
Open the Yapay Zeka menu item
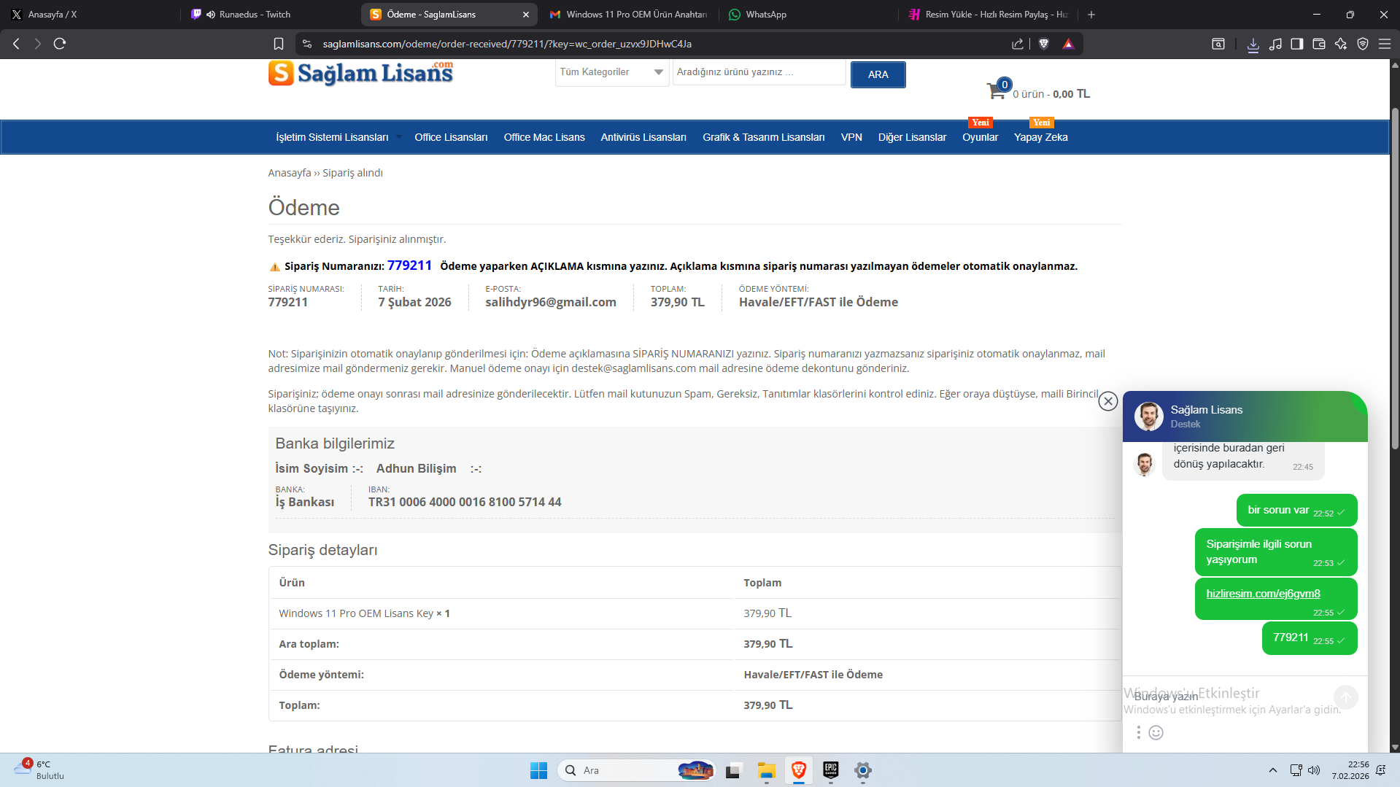(x=1040, y=137)
